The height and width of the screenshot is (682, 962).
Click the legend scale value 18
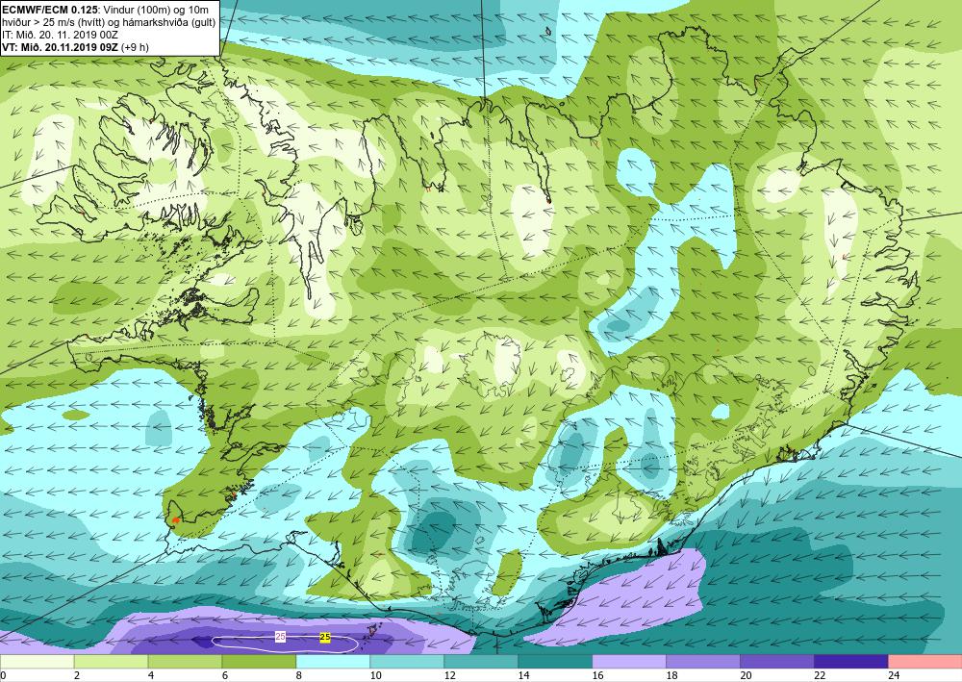[671, 675]
